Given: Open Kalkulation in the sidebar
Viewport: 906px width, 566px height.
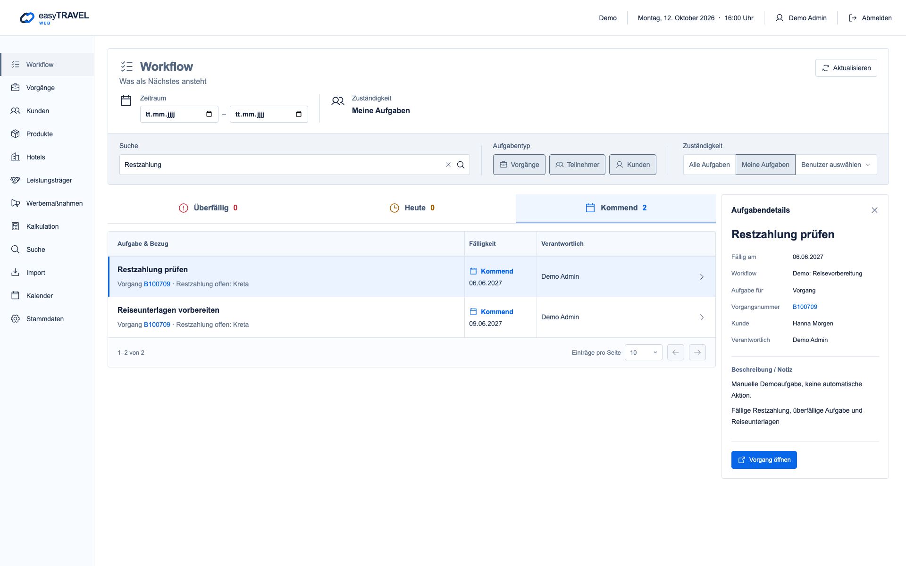Looking at the screenshot, I should point(47,226).
